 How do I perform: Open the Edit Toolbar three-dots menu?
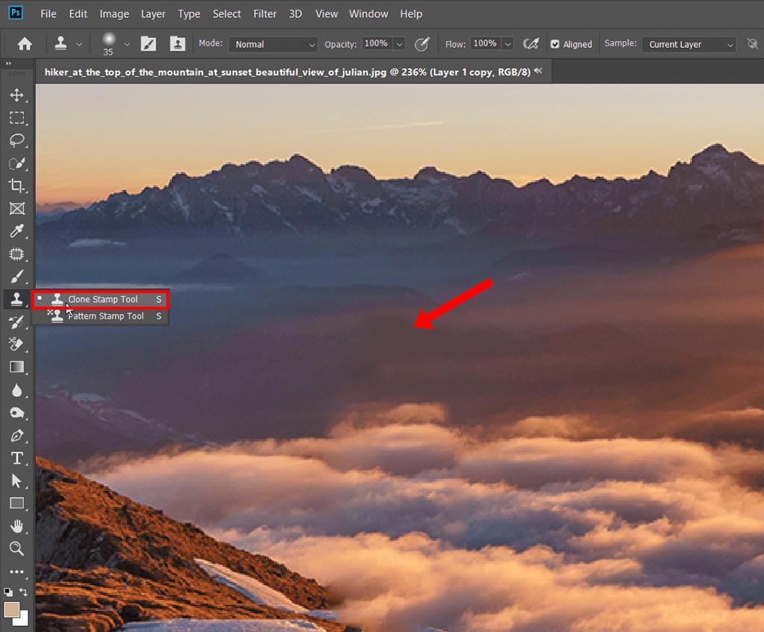click(16, 572)
